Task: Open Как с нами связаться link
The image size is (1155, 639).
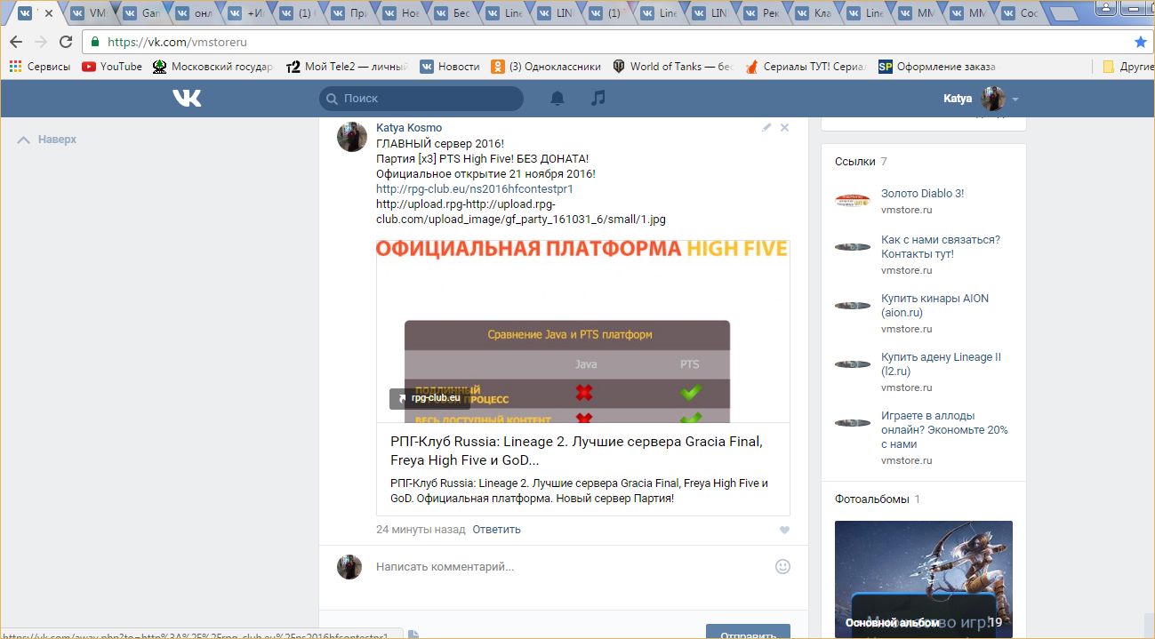Action: pyautogui.click(x=941, y=247)
